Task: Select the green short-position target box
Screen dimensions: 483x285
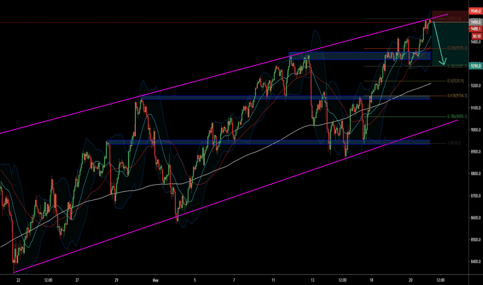Action: [450, 44]
